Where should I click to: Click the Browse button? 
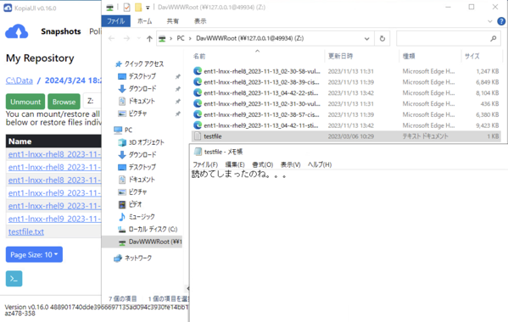64,102
